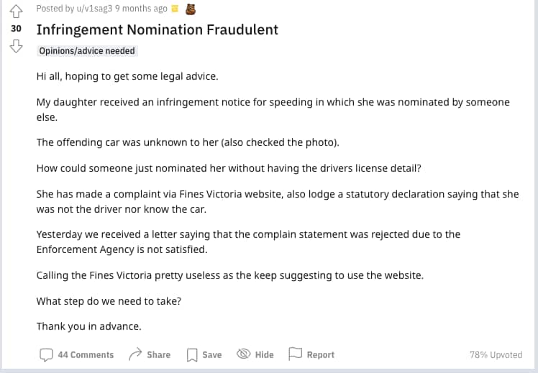Image resolution: width=538 pixels, height=373 pixels.
Task: Click the speech bubble comments icon
Action: pos(46,354)
